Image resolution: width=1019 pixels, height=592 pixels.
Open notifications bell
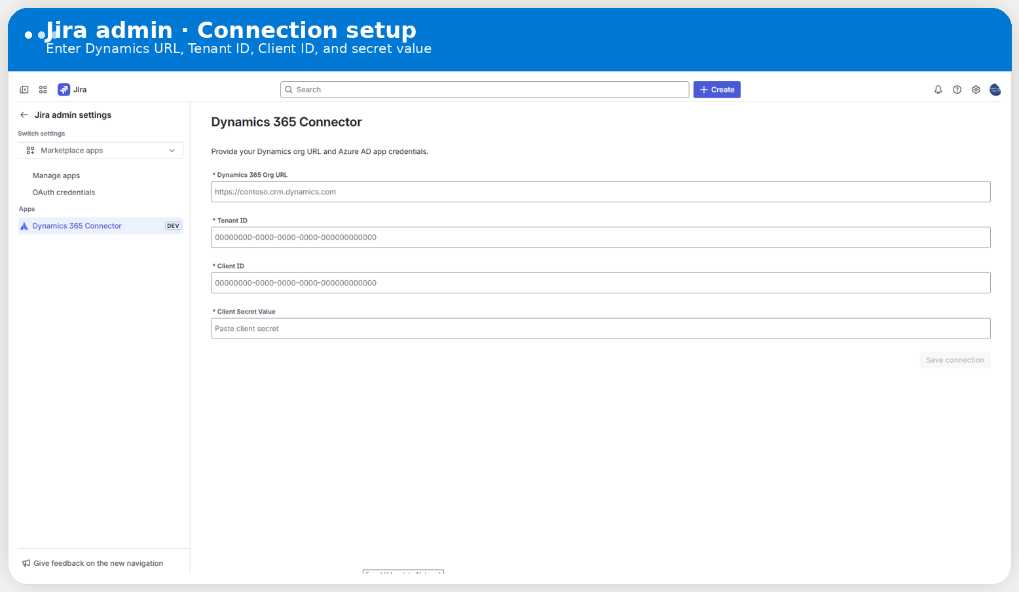tap(938, 89)
